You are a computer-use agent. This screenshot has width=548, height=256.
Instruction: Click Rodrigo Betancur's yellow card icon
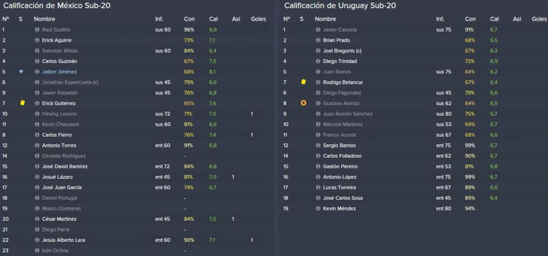pyautogui.click(x=303, y=82)
